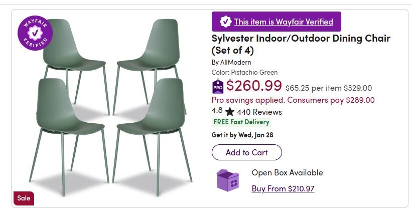Screen dimensions: 412x217
Task: Click the By AllModern brand name
Action: (x=231, y=63)
